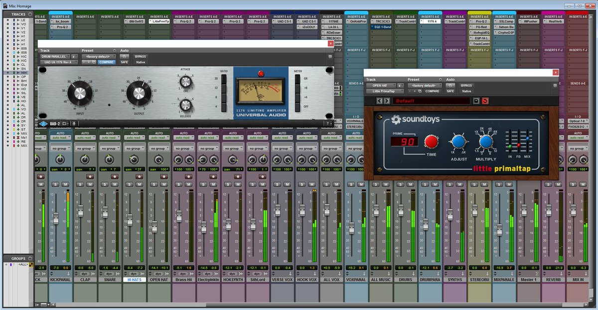Click the target icon at right of 1176 window header
This screenshot has width=598, height=310.
(330, 57)
